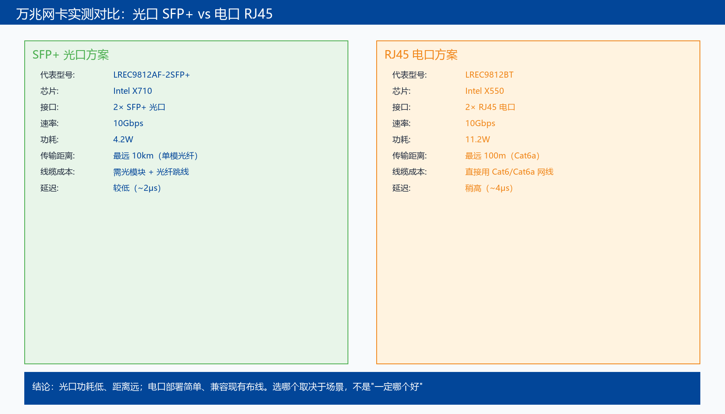The image size is (725, 414).
Task: Click the "功耗:" label in SFP+ panel
Action: click(49, 139)
